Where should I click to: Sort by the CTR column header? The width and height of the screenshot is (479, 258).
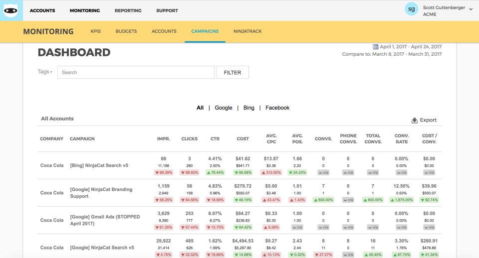215,139
